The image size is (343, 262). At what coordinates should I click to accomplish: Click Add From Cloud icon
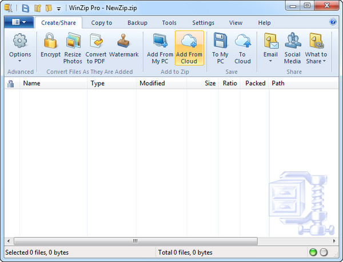coord(189,42)
